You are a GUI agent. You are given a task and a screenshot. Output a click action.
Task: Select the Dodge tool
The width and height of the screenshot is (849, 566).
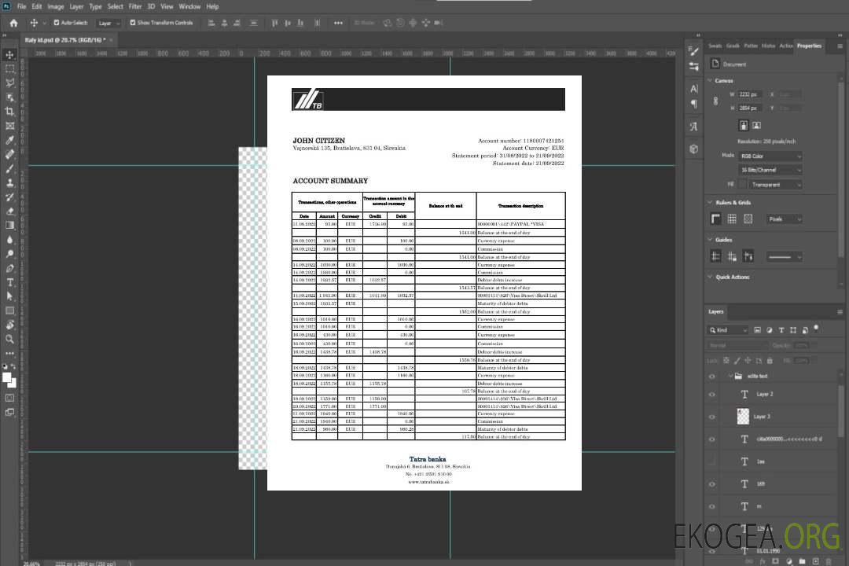point(9,254)
